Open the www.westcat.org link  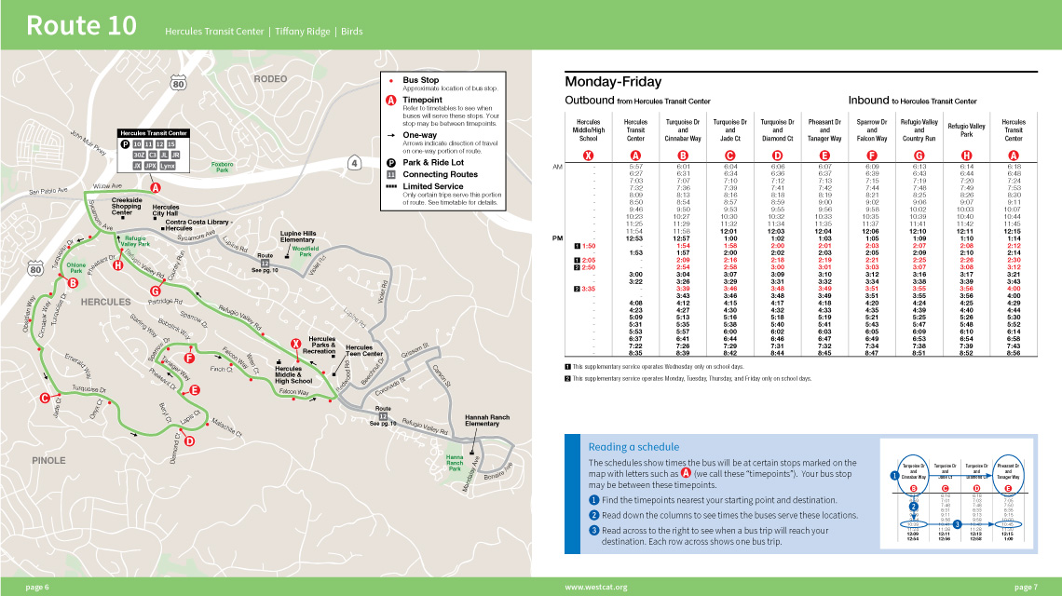pyautogui.click(x=596, y=587)
